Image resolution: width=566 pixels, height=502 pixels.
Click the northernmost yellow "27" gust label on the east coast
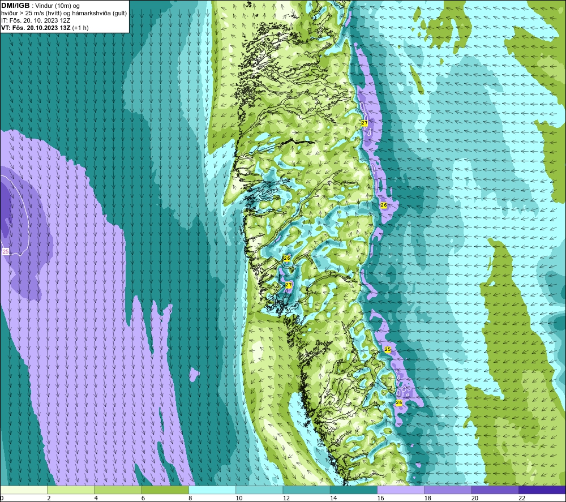pyautogui.click(x=364, y=123)
